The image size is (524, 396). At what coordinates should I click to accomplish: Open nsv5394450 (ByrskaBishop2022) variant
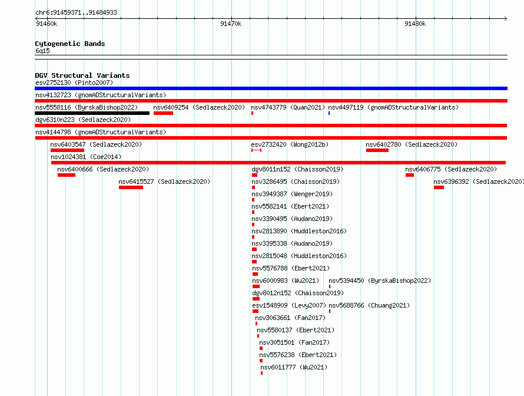tap(380, 280)
